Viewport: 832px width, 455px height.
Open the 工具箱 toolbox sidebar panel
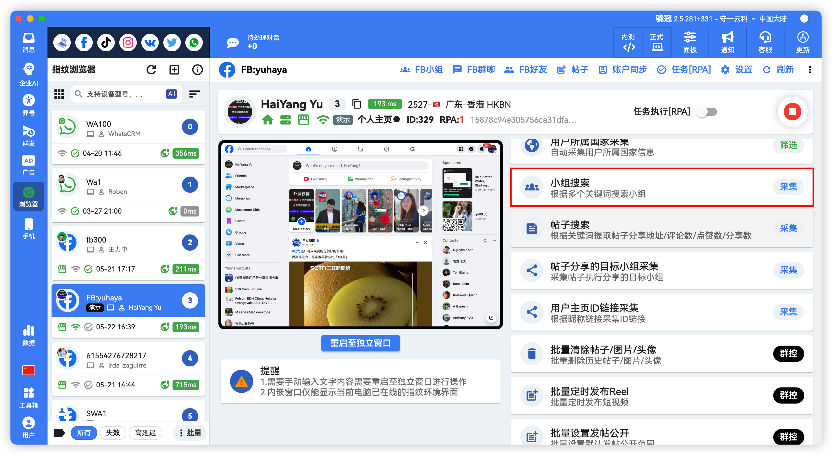[28, 397]
